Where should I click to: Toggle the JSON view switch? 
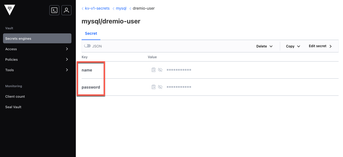[x=87, y=46]
